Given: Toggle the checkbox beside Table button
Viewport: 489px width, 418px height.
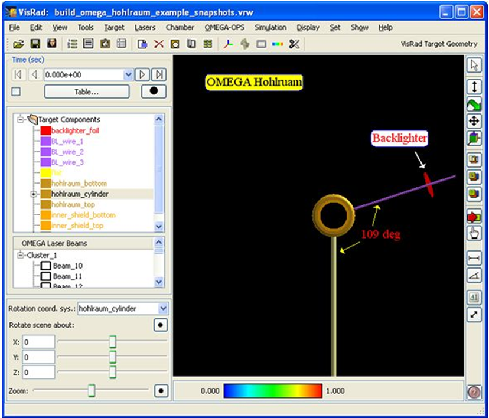Looking at the screenshot, I should click(x=16, y=92).
